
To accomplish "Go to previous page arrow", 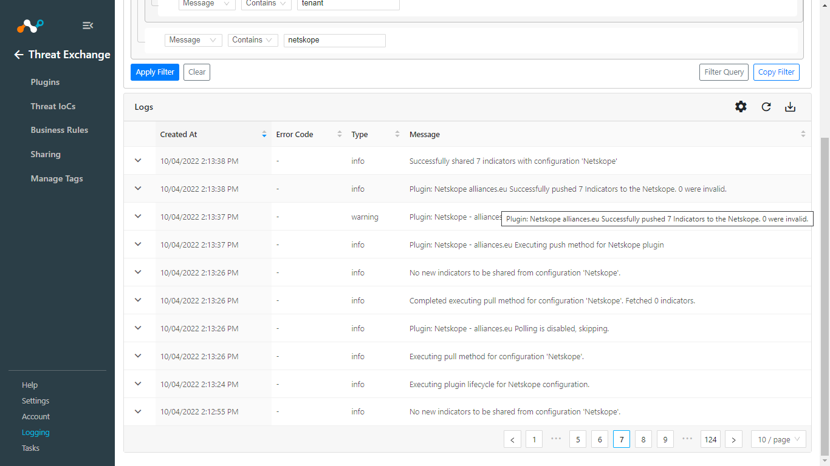I will (x=512, y=439).
